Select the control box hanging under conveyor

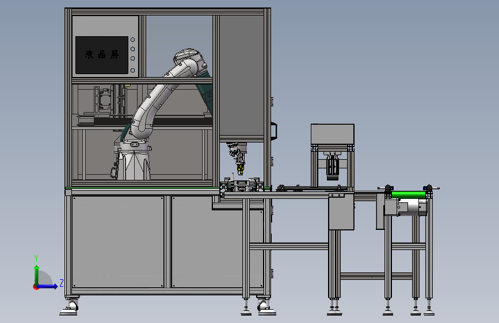pos(341,211)
